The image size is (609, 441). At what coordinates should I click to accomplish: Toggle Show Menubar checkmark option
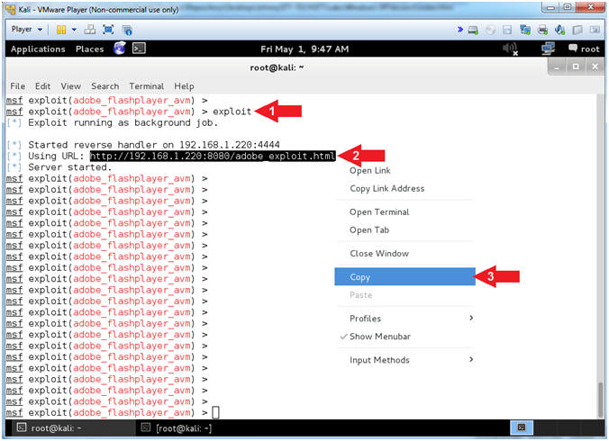[404, 337]
